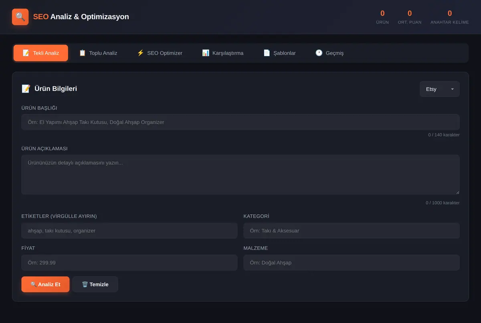Click the Anahtar Kelime statistic
The height and width of the screenshot is (323, 481).
click(450, 17)
